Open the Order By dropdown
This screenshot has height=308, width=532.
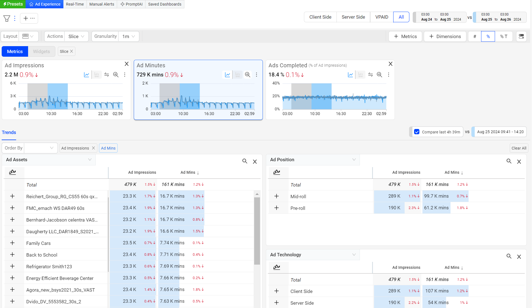click(x=41, y=148)
